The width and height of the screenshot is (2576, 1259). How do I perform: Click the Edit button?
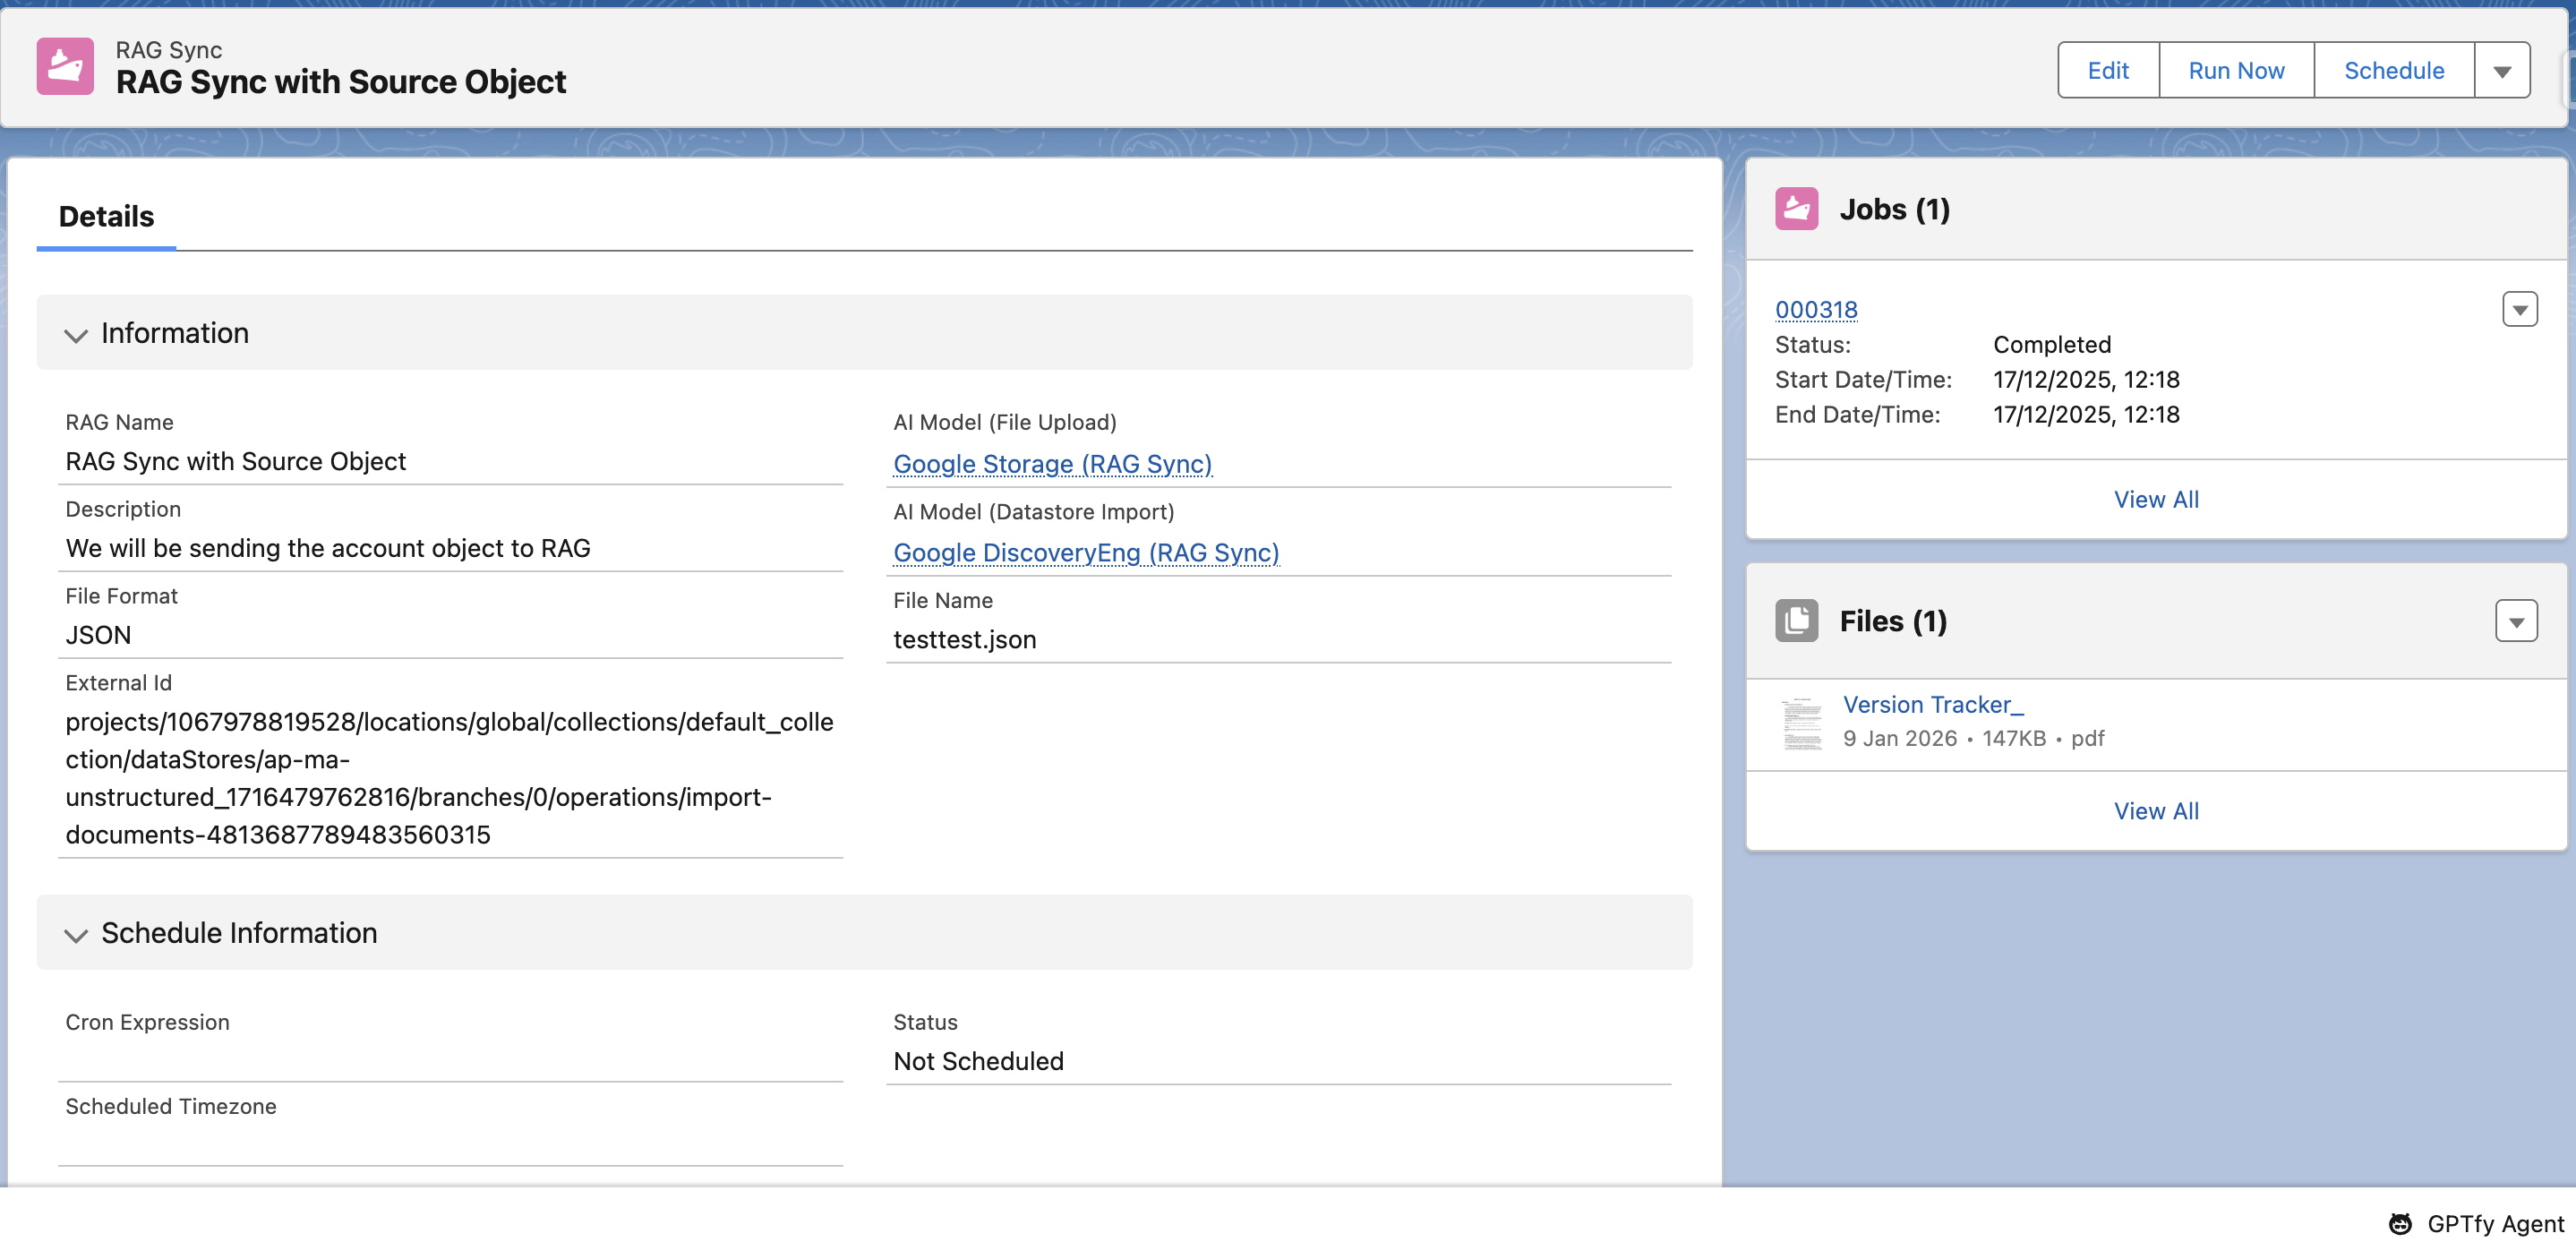click(x=2107, y=71)
